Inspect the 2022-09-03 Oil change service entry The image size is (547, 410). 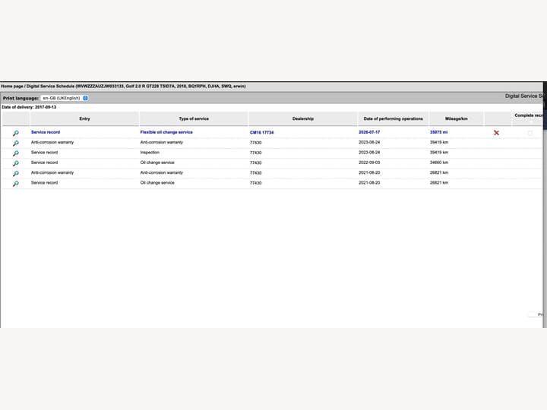tap(16, 163)
